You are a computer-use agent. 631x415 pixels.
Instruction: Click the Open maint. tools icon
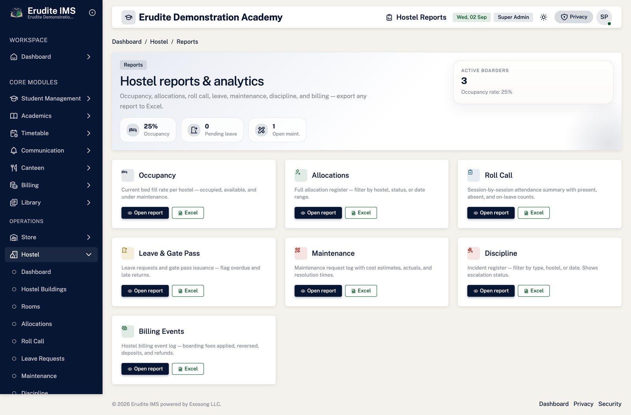tap(261, 130)
